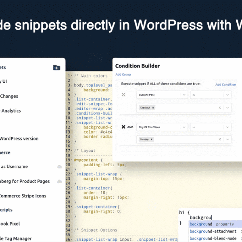
Task: Click cloud icon beside 'for Product Pages' snippet
Action: (59, 181)
